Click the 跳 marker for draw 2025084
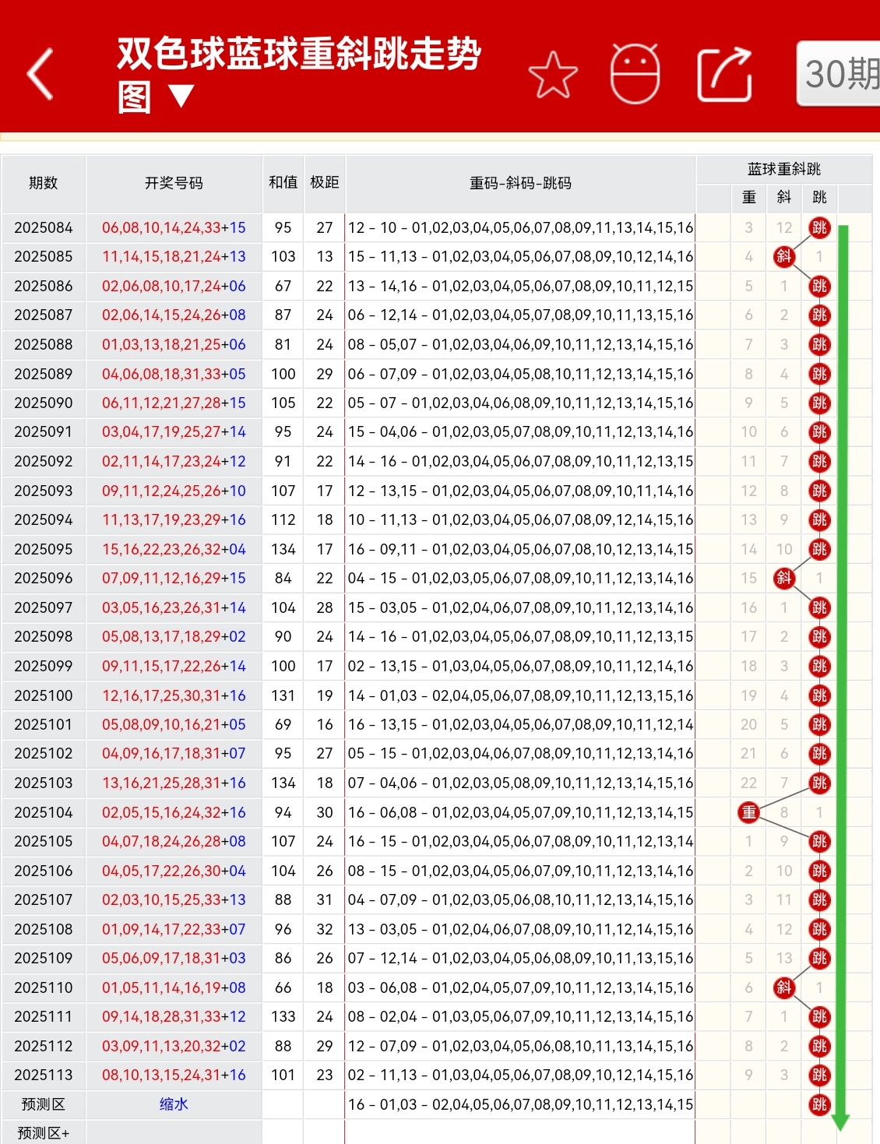This screenshot has height=1144, width=880. coord(818,227)
